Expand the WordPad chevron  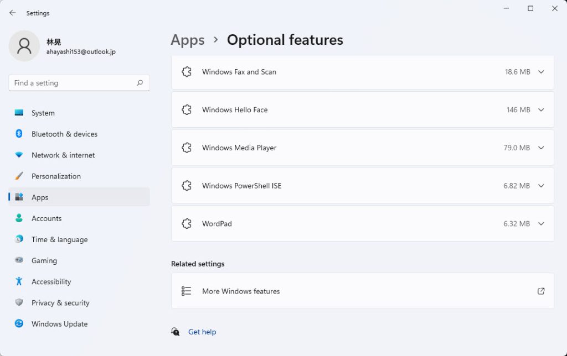point(541,223)
